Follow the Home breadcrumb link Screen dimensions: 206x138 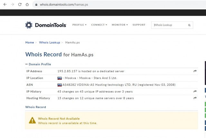pos(30,43)
